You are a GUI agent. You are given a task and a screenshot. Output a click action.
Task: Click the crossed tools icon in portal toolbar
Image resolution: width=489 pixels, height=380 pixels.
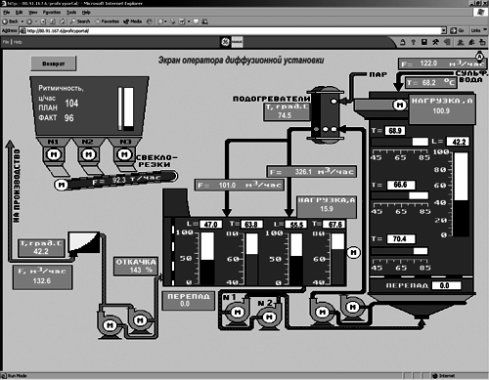(x=435, y=42)
